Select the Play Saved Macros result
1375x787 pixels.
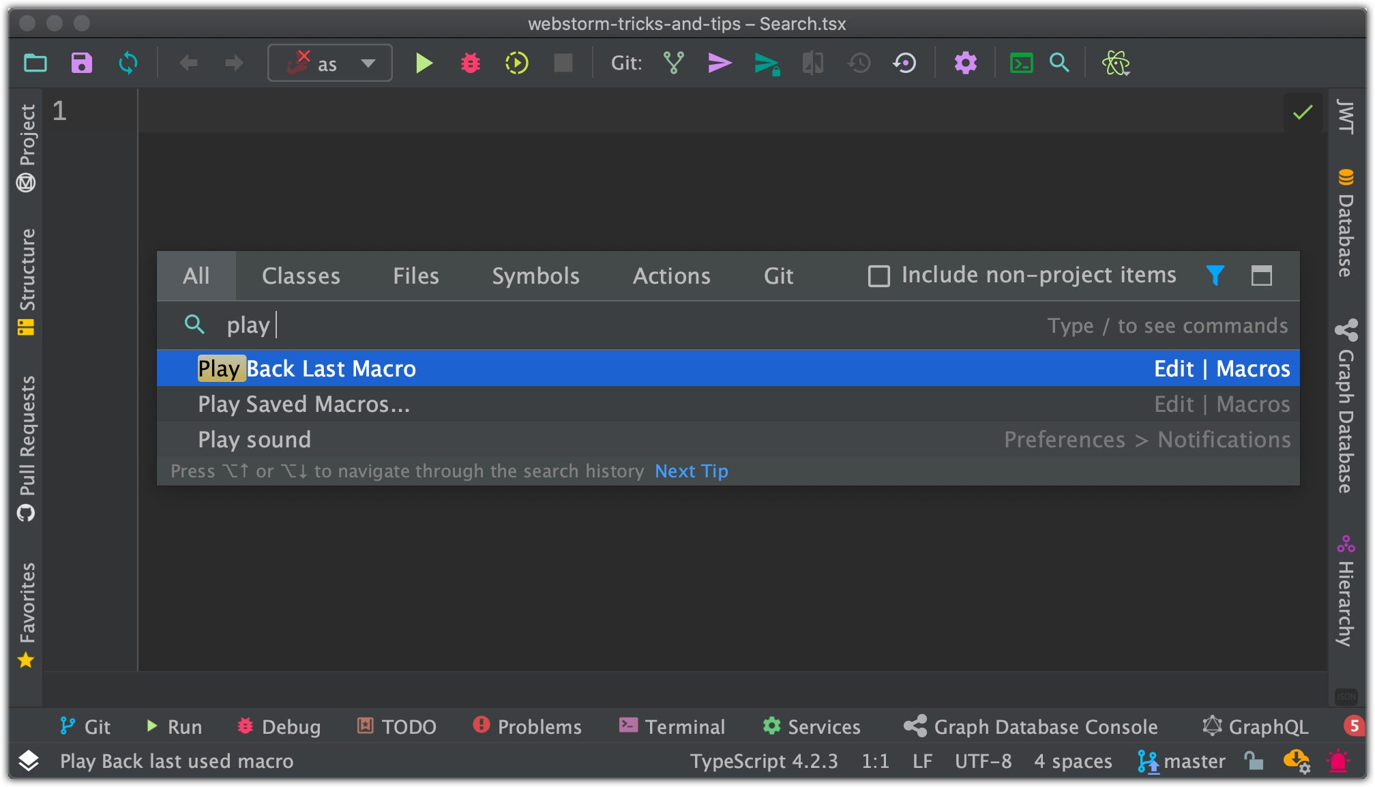[x=304, y=404]
